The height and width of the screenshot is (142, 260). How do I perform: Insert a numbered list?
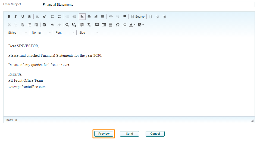tap(52, 17)
